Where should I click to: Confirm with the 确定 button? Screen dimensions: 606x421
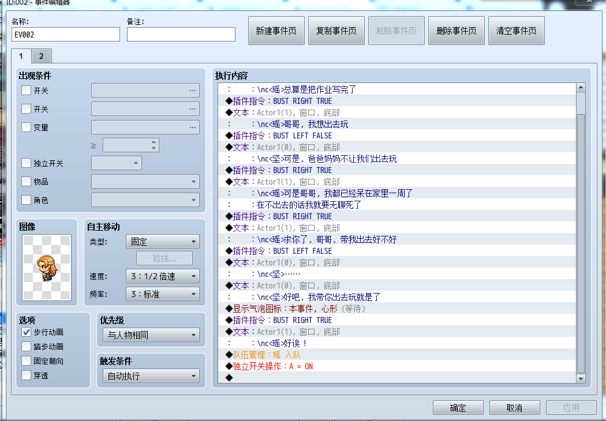[x=458, y=408]
